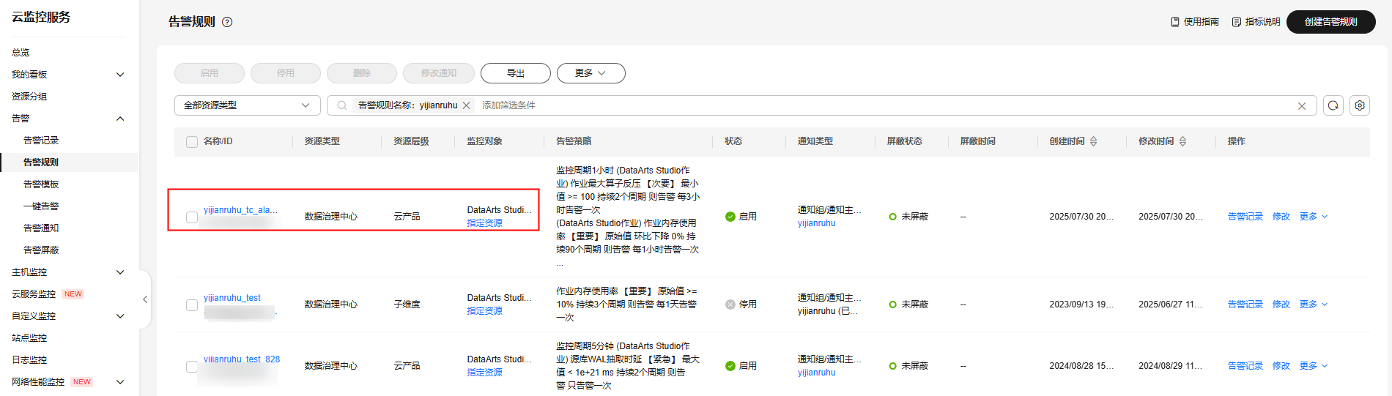Viewport: 1392px width, 396px height.
Task: Click the 删除 toolbar button
Action: tap(362, 73)
